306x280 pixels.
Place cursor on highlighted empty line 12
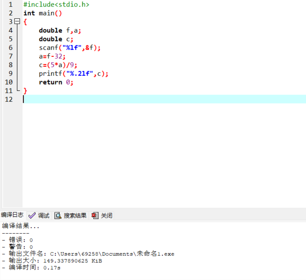pyautogui.click(x=164, y=99)
